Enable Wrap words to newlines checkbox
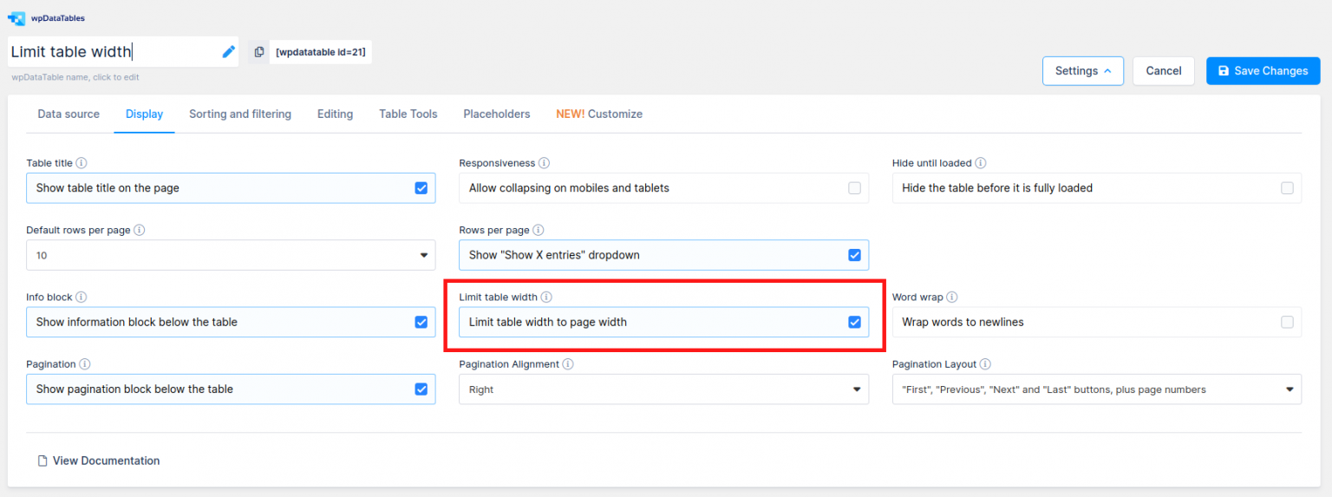 pos(1287,323)
